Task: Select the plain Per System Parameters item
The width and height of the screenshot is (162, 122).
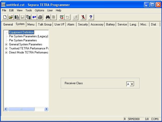Action: pos(23,40)
